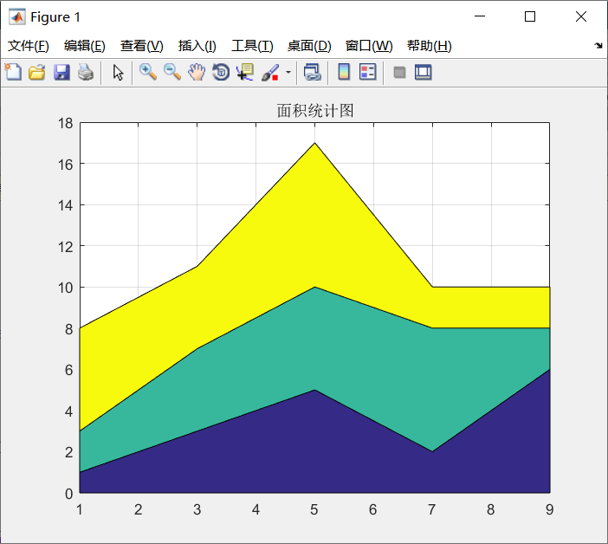Choose the Brush/Select Data tool
Viewport: 608px width, 544px height.
[x=270, y=73]
